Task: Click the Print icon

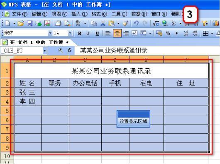Action: click(58, 23)
